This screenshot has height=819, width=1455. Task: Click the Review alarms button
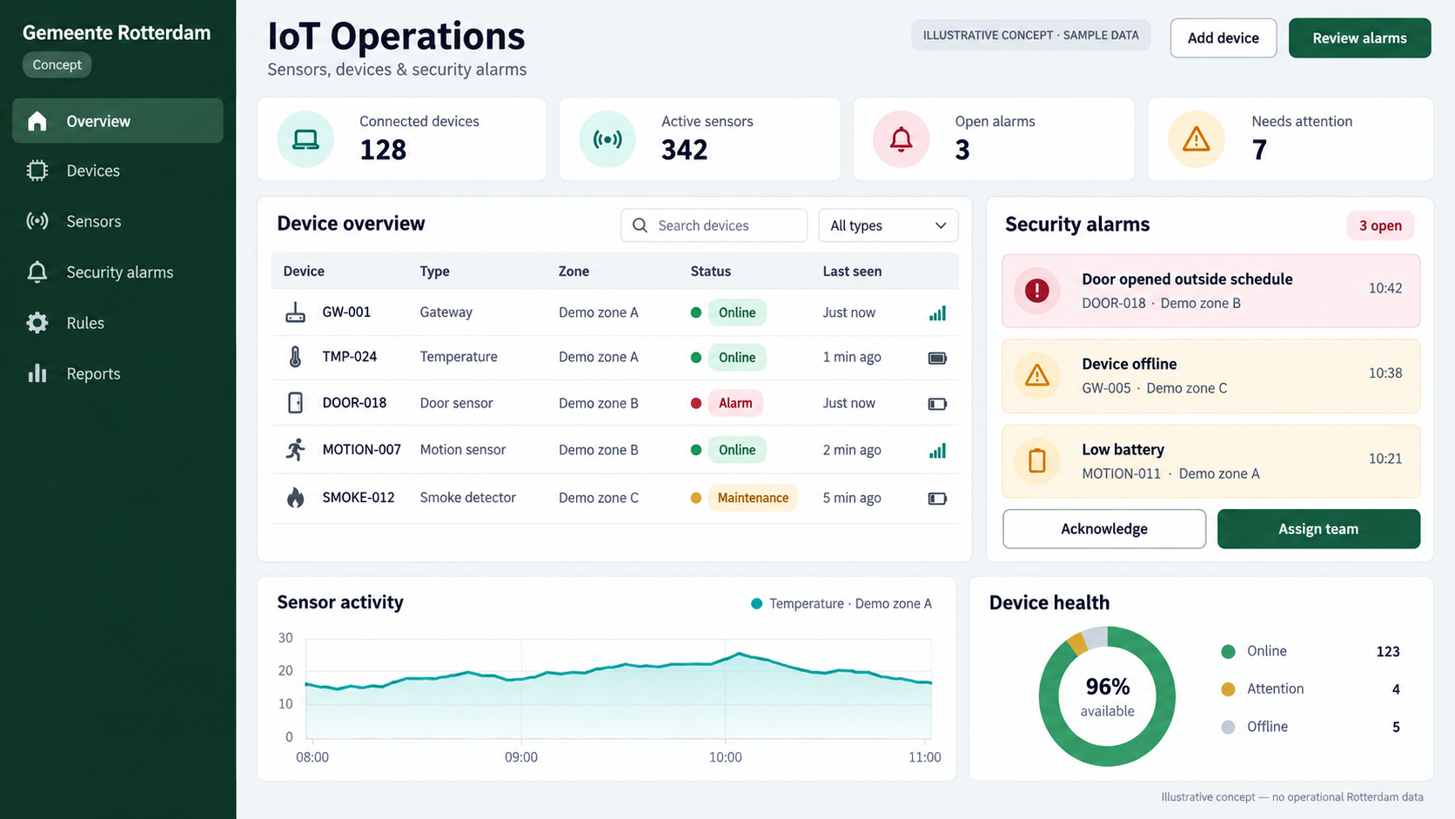coord(1359,38)
